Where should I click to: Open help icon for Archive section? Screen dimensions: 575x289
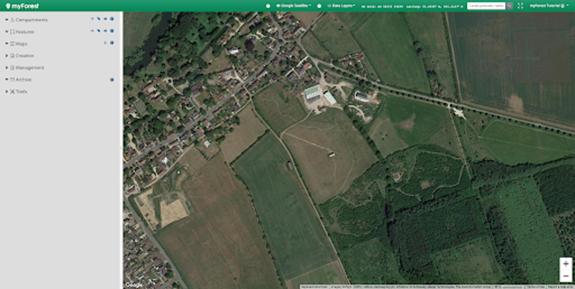112,80
